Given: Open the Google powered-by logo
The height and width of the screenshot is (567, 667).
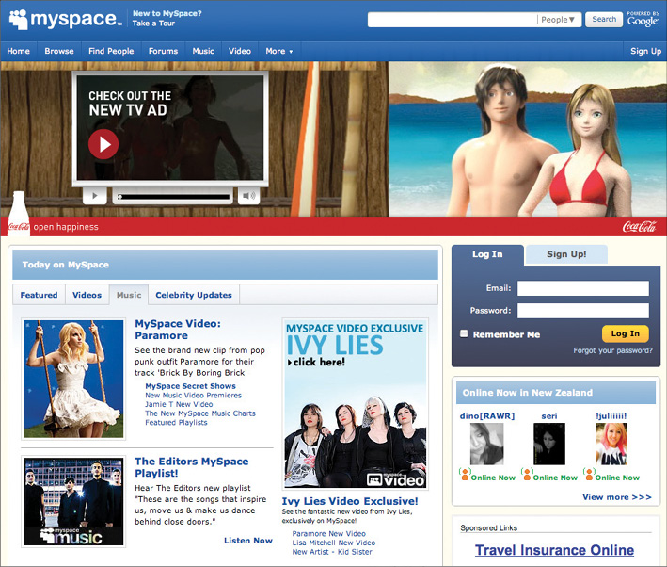Looking at the screenshot, I should 643,19.
